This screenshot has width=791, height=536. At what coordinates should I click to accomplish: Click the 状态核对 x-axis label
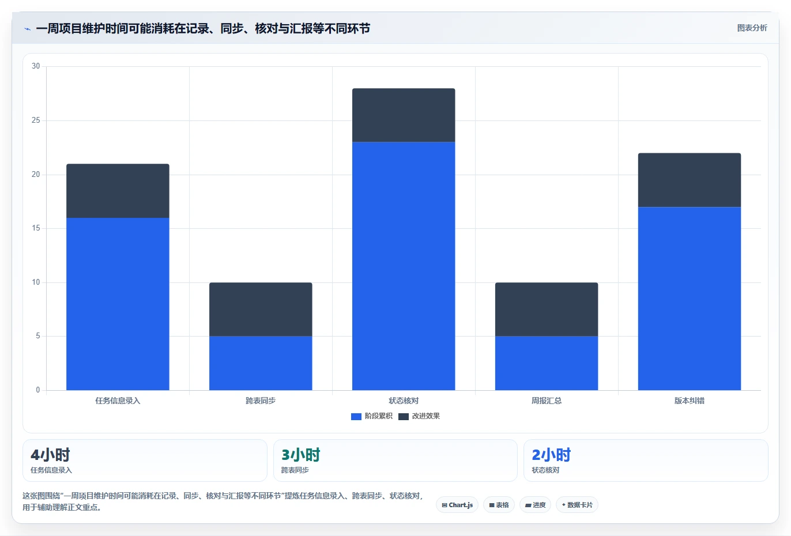(404, 401)
